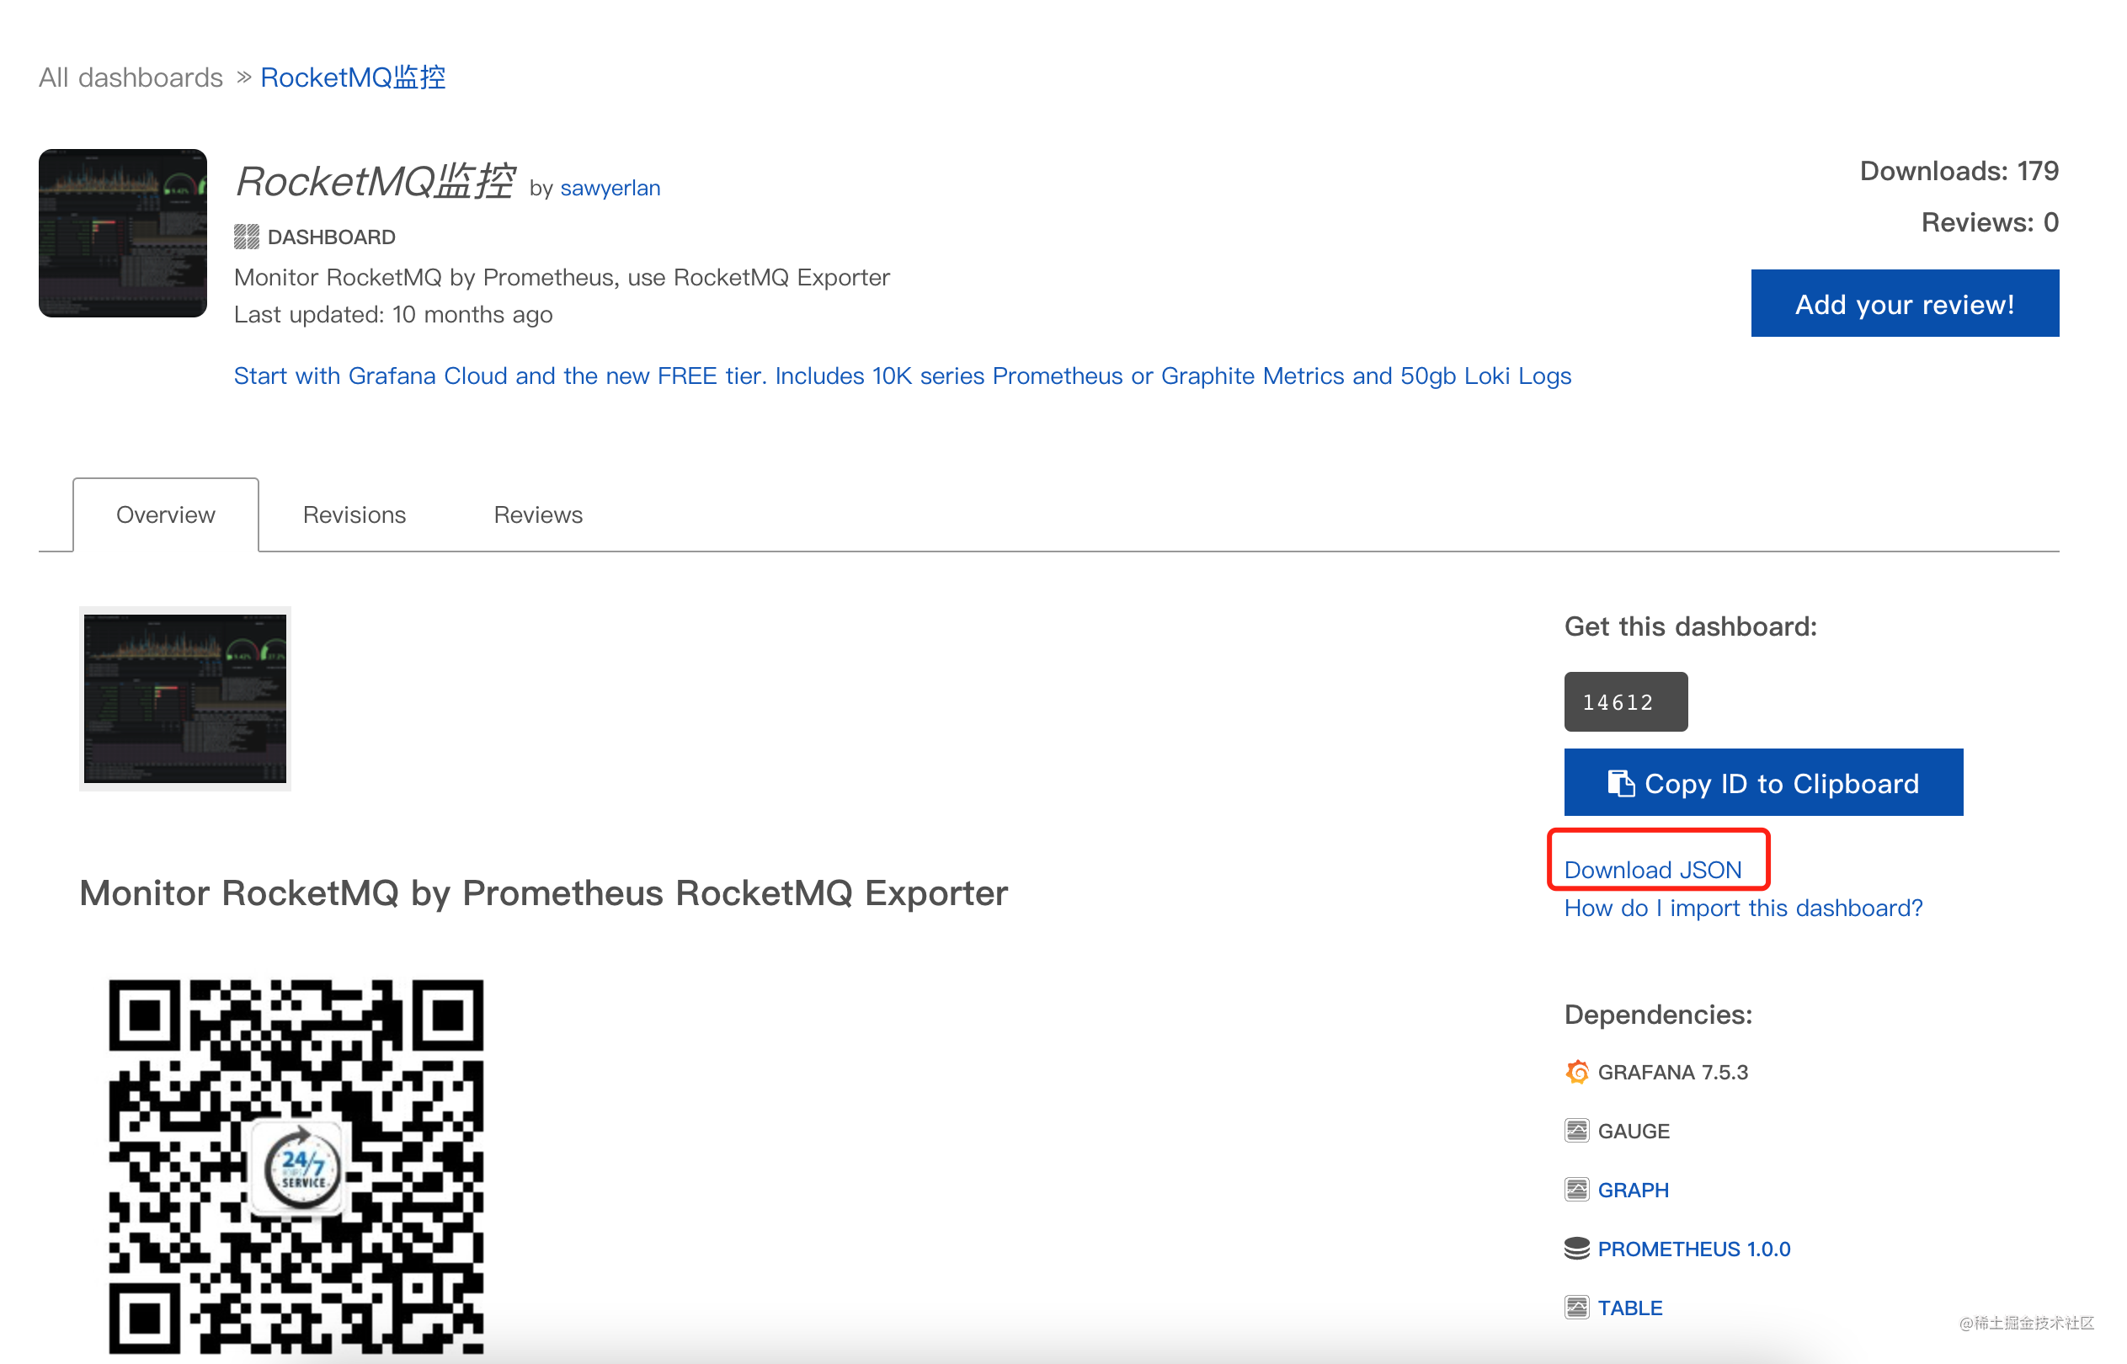Click the dashboard ID 14612 field

[x=1625, y=701]
